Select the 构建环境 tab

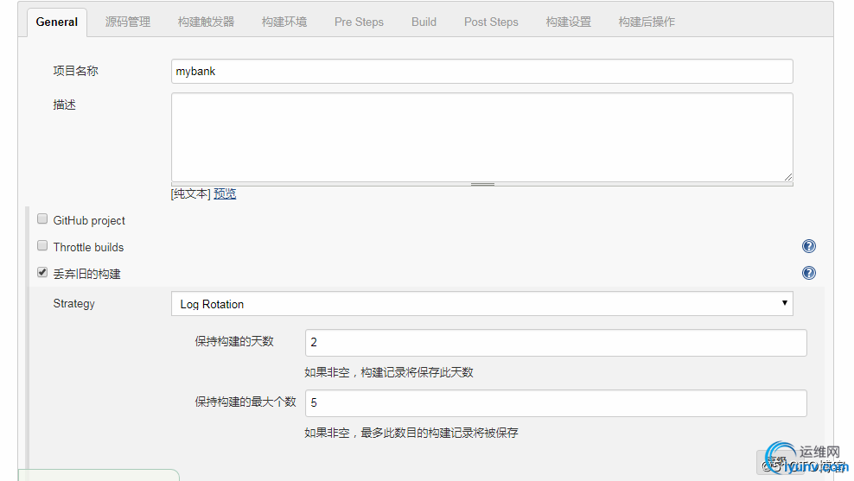coord(284,22)
